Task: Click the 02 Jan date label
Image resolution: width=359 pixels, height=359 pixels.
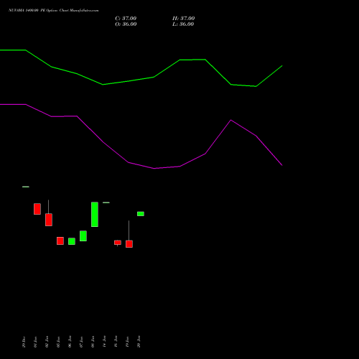Action: [x=47, y=342]
